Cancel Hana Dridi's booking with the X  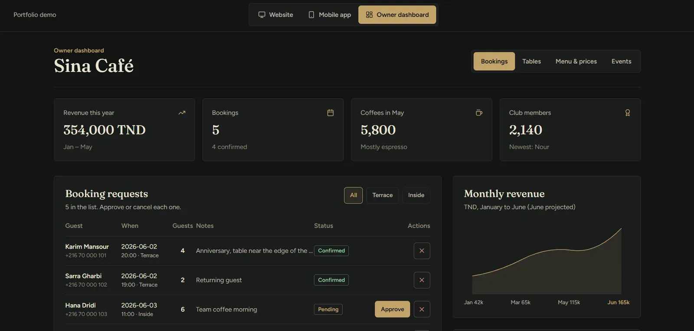422,309
